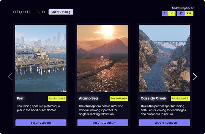The height and width of the screenshot is (134, 205).
Task: Click the level number 1 box
Action: pos(165,13)
